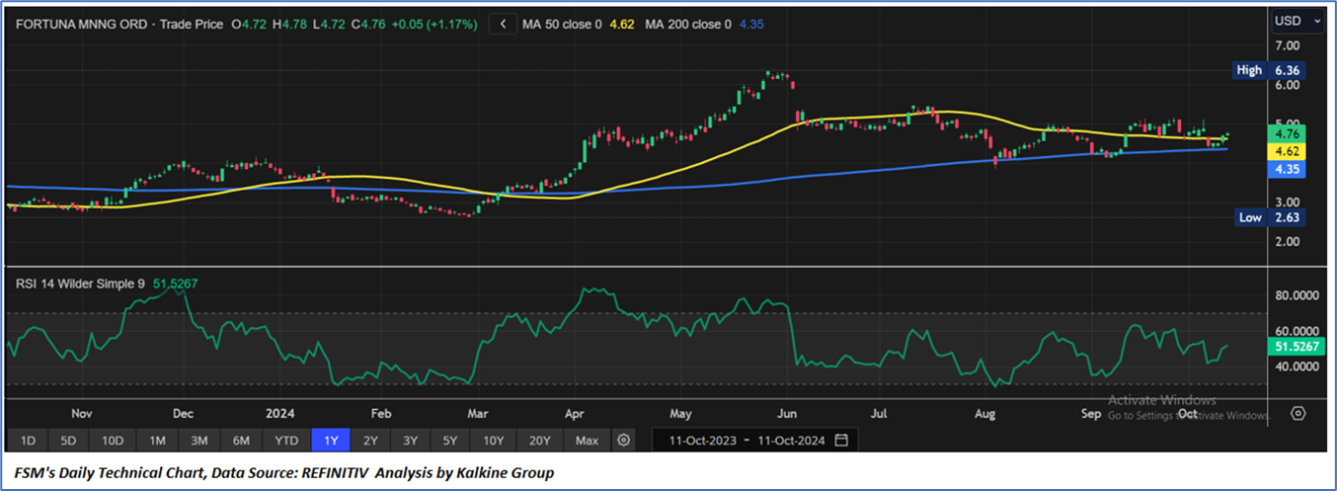Switch to the 6M range
1337x491 pixels.
(240, 440)
